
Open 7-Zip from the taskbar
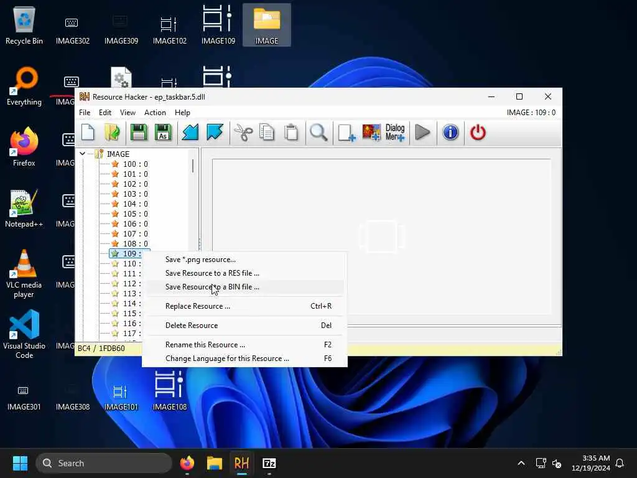click(269, 463)
